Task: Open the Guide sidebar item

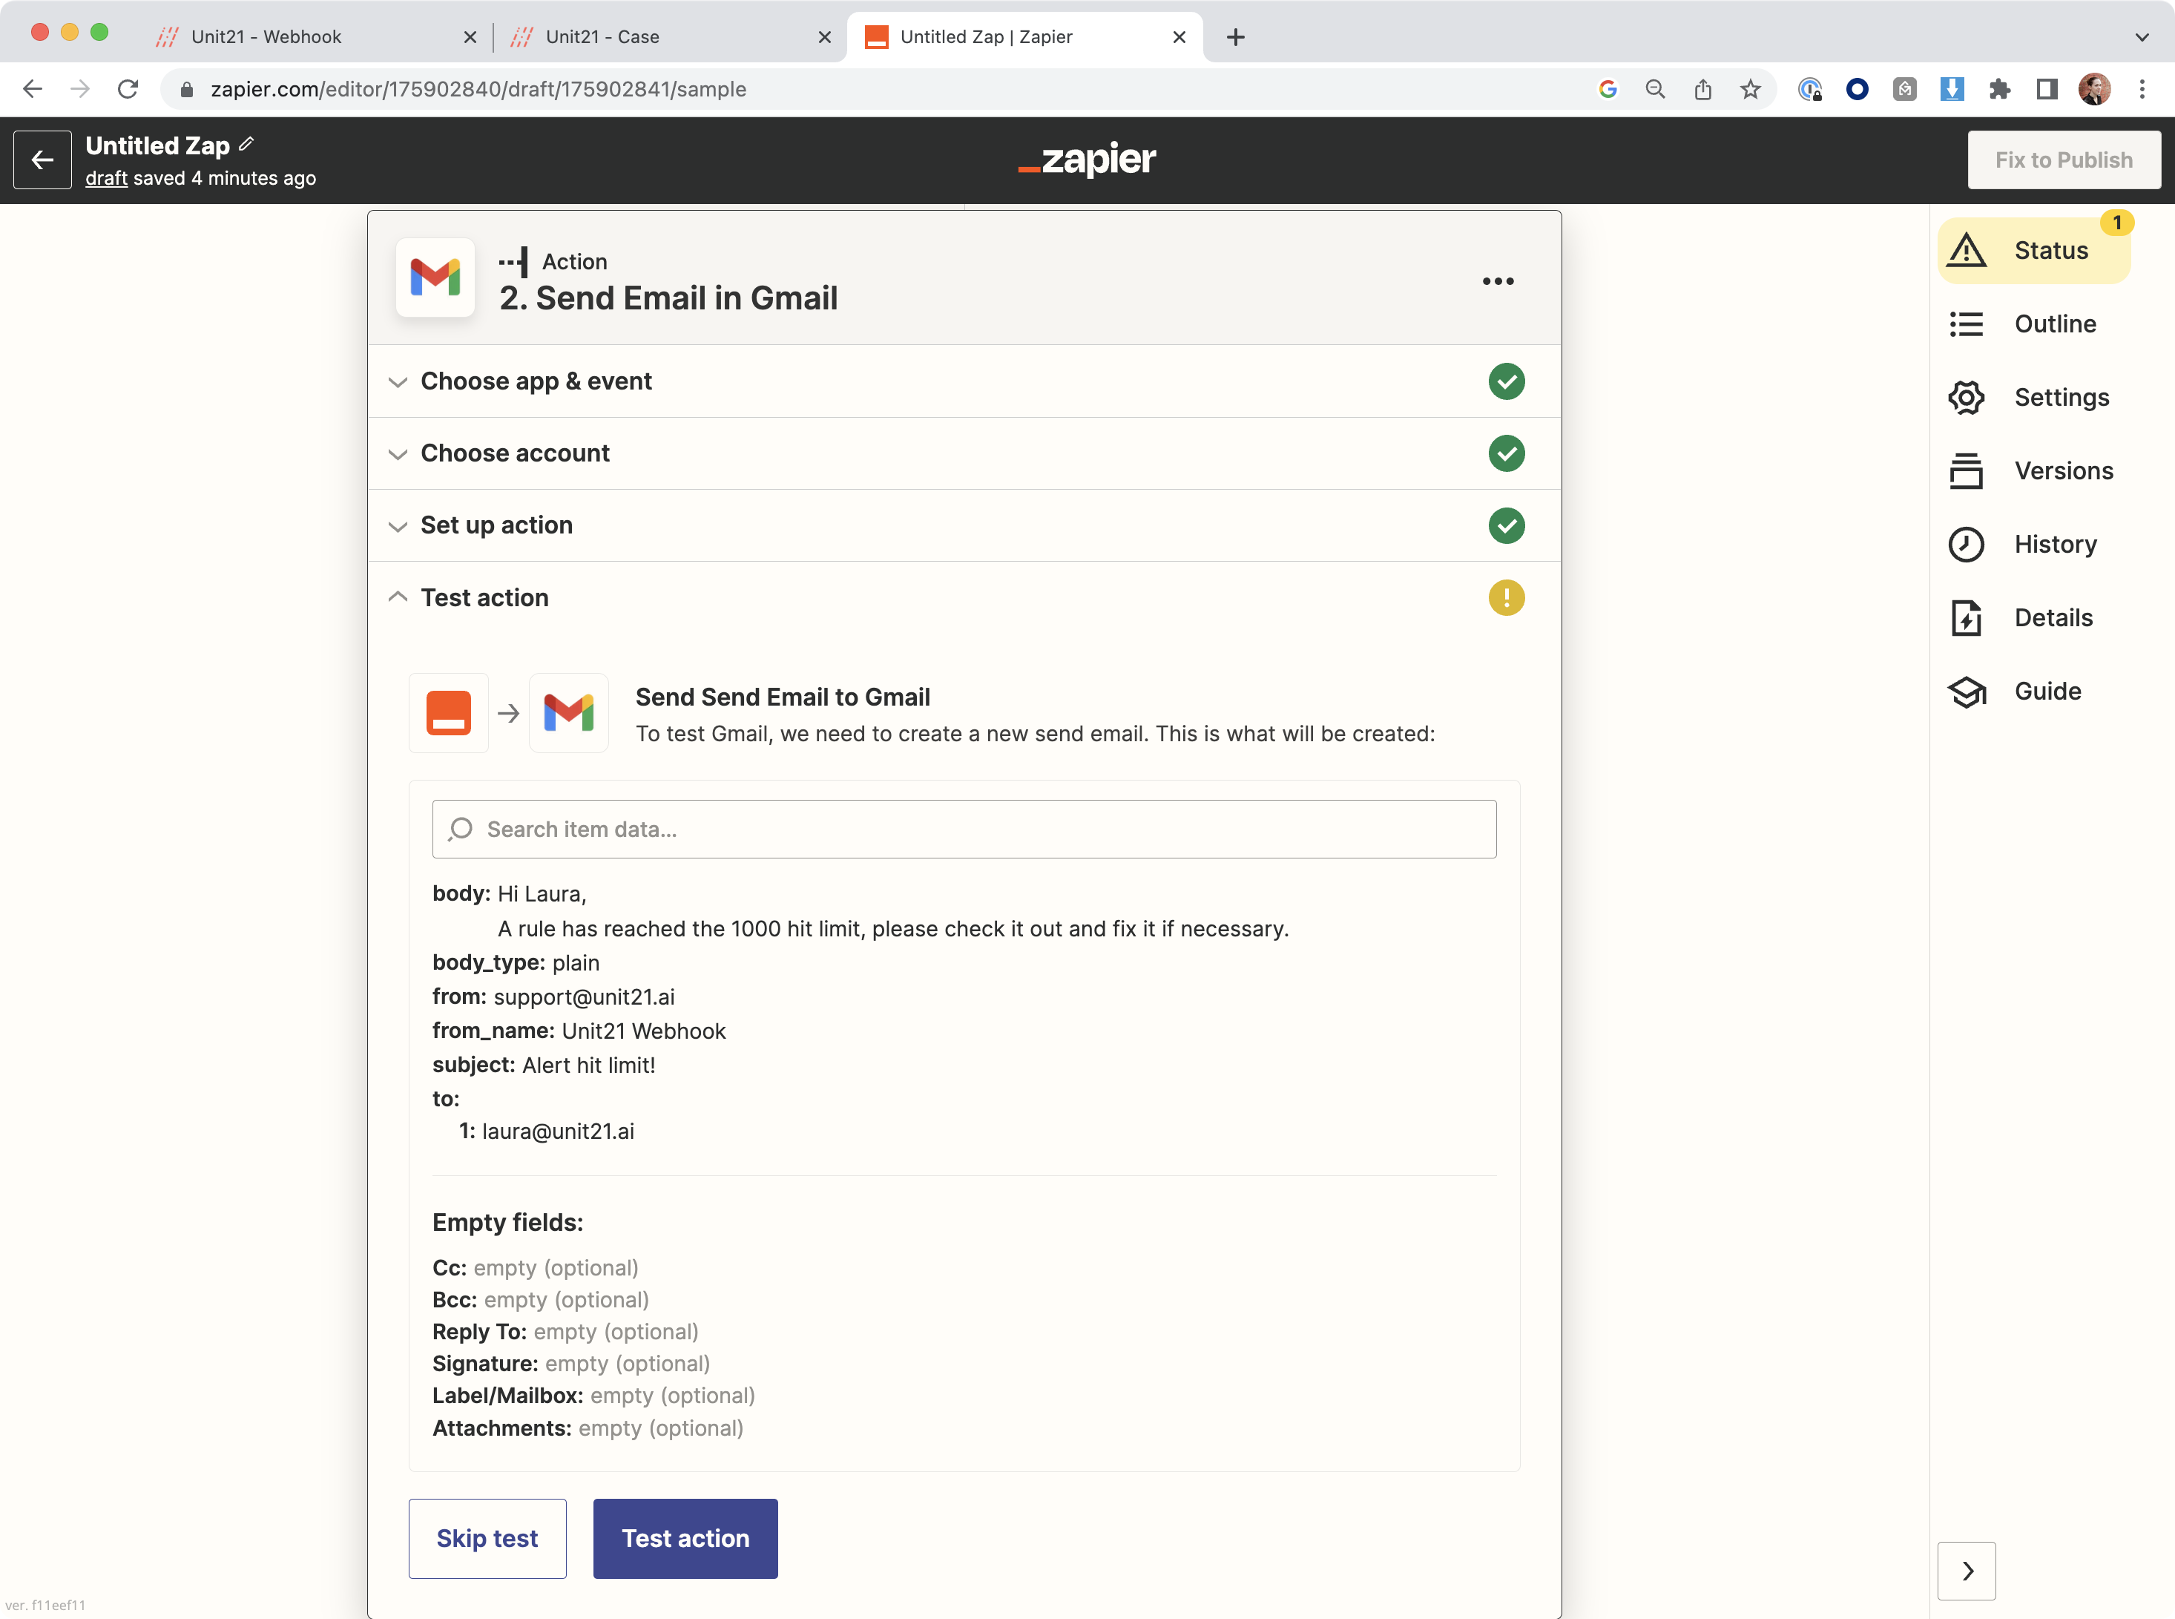Action: click(2047, 692)
